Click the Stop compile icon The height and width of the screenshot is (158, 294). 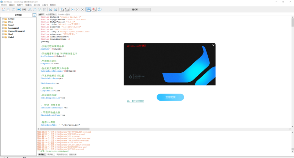67,10
